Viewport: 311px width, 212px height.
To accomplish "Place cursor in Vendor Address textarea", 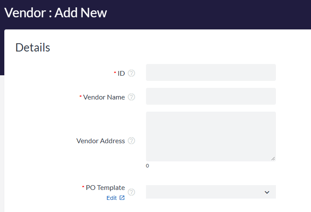I will (x=211, y=136).
